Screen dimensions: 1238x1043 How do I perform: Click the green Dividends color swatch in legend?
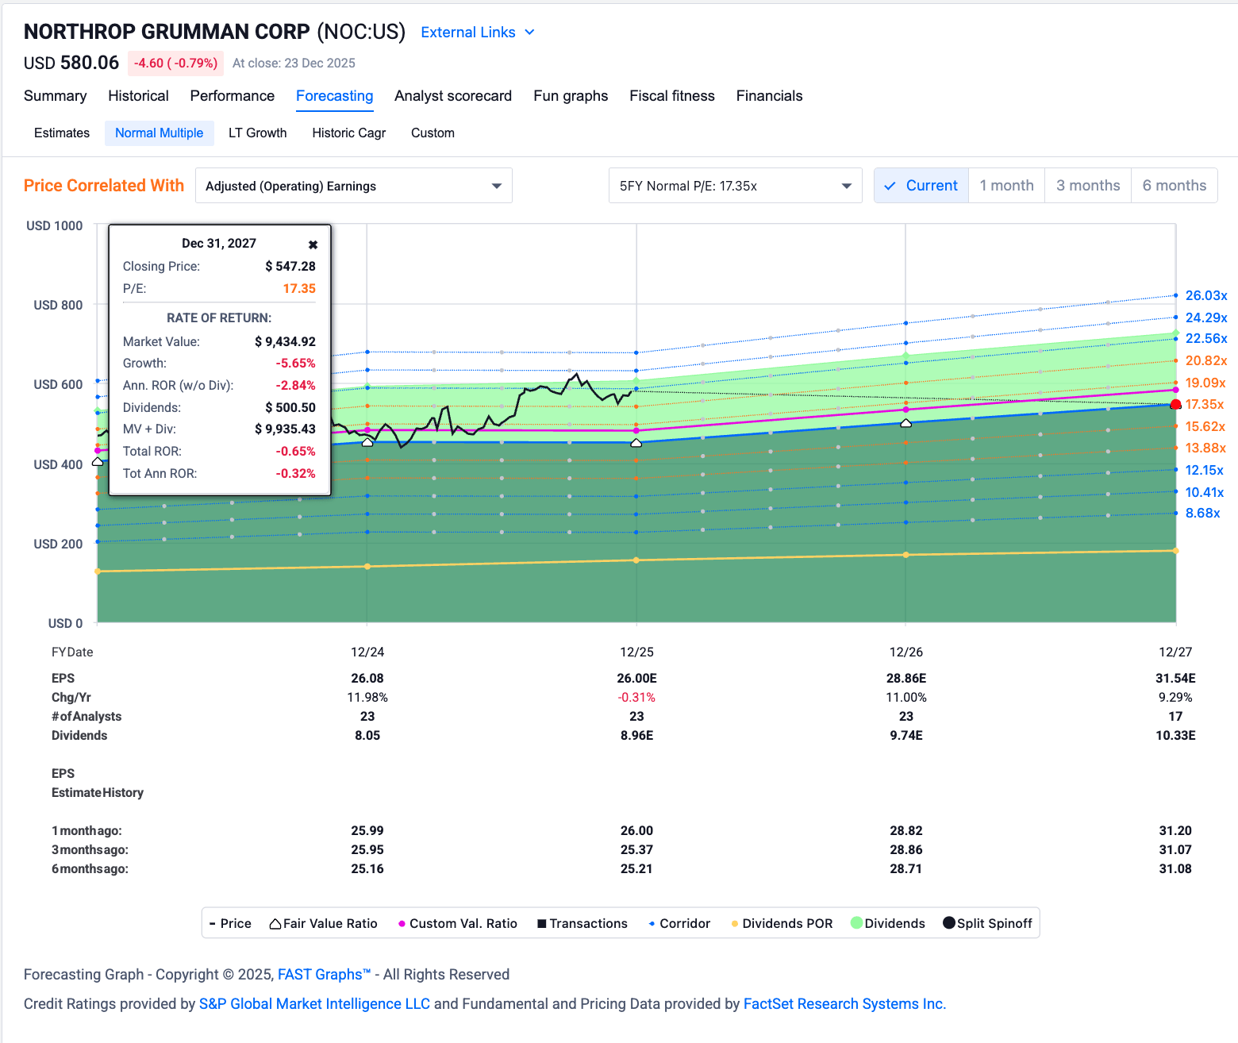point(855,922)
